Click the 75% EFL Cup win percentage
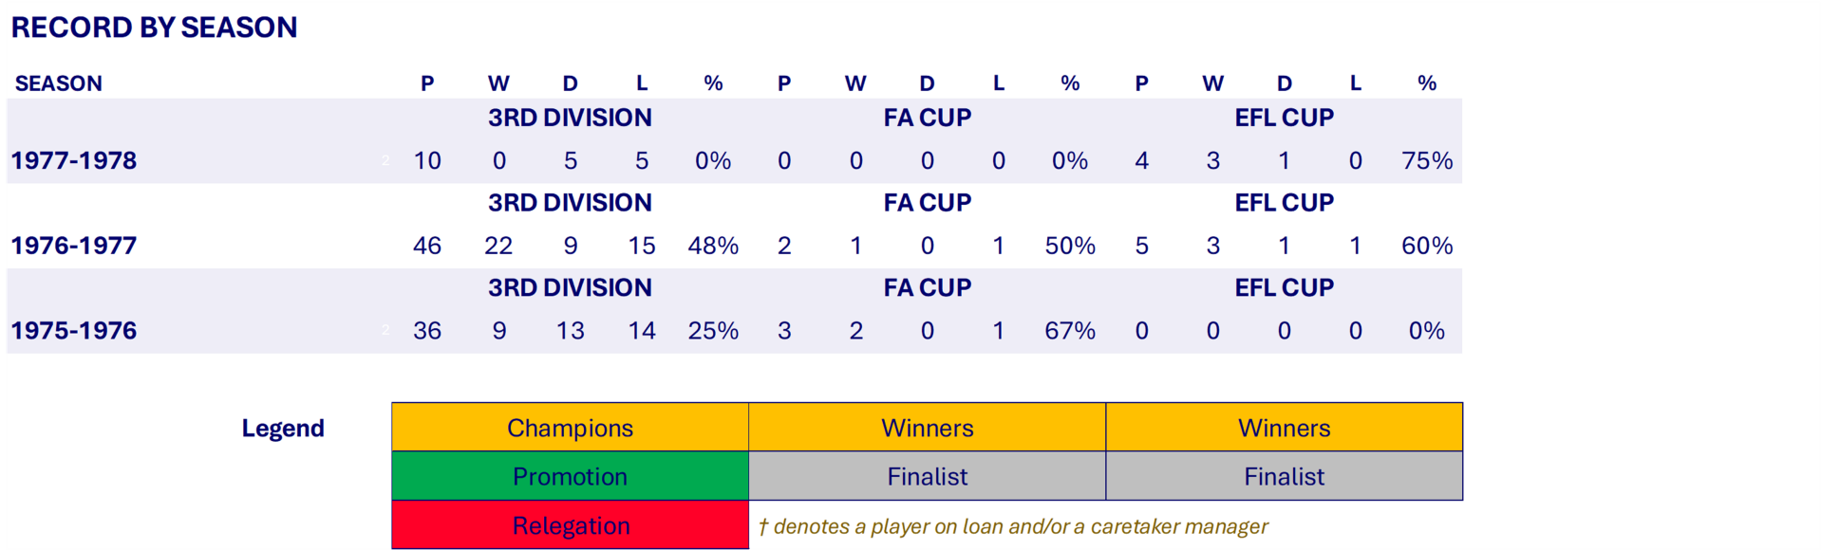The image size is (1821, 550). 1426,160
